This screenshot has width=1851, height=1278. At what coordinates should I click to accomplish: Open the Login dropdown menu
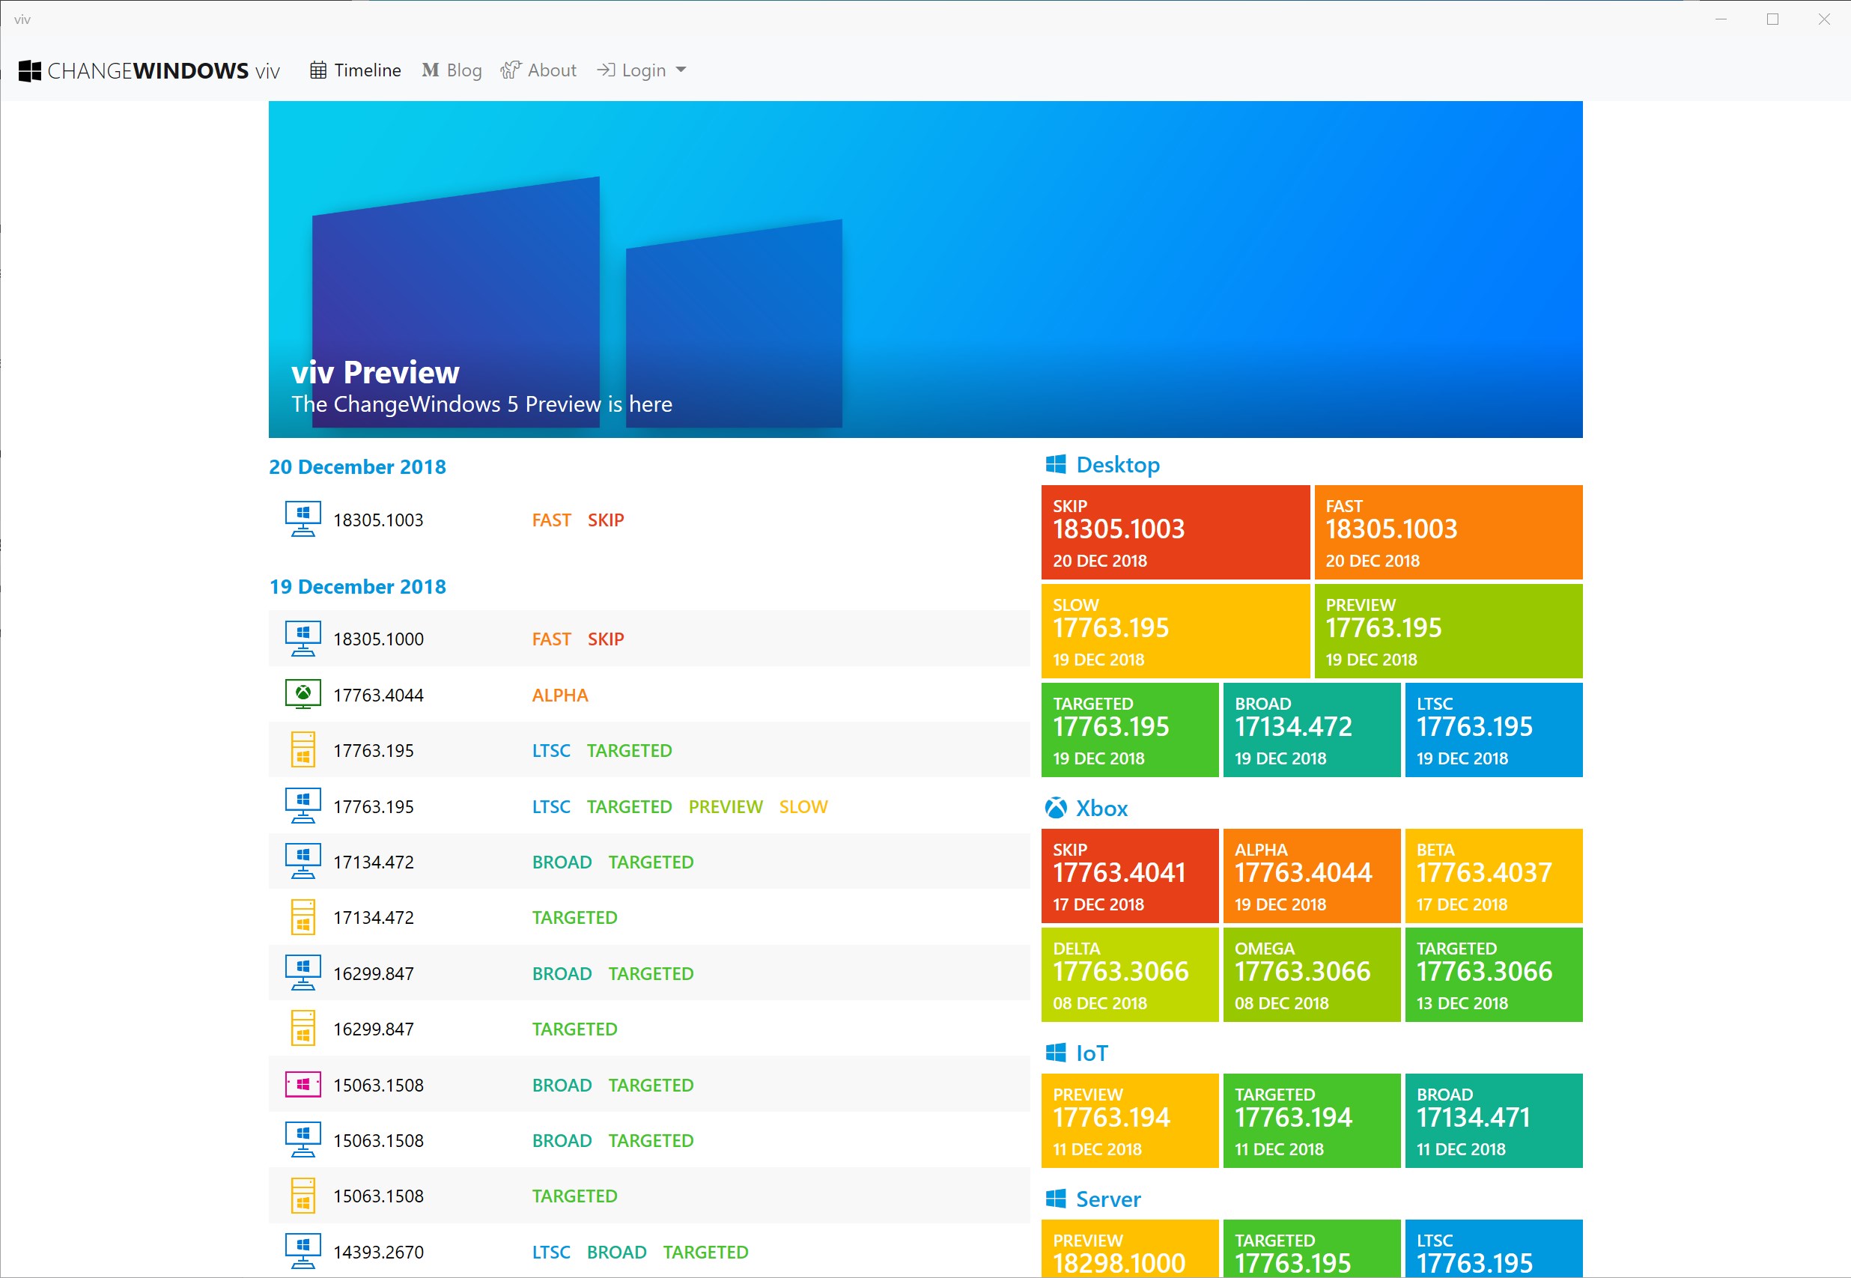click(642, 70)
